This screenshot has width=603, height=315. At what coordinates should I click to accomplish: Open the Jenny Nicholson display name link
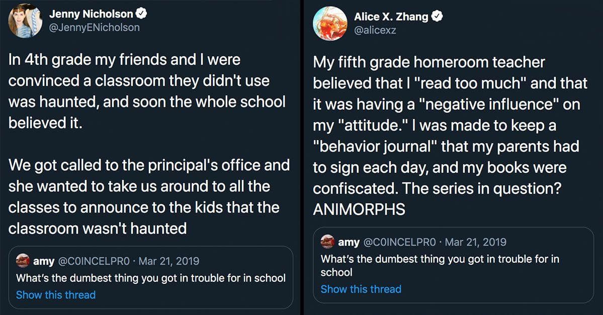tap(91, 14)
